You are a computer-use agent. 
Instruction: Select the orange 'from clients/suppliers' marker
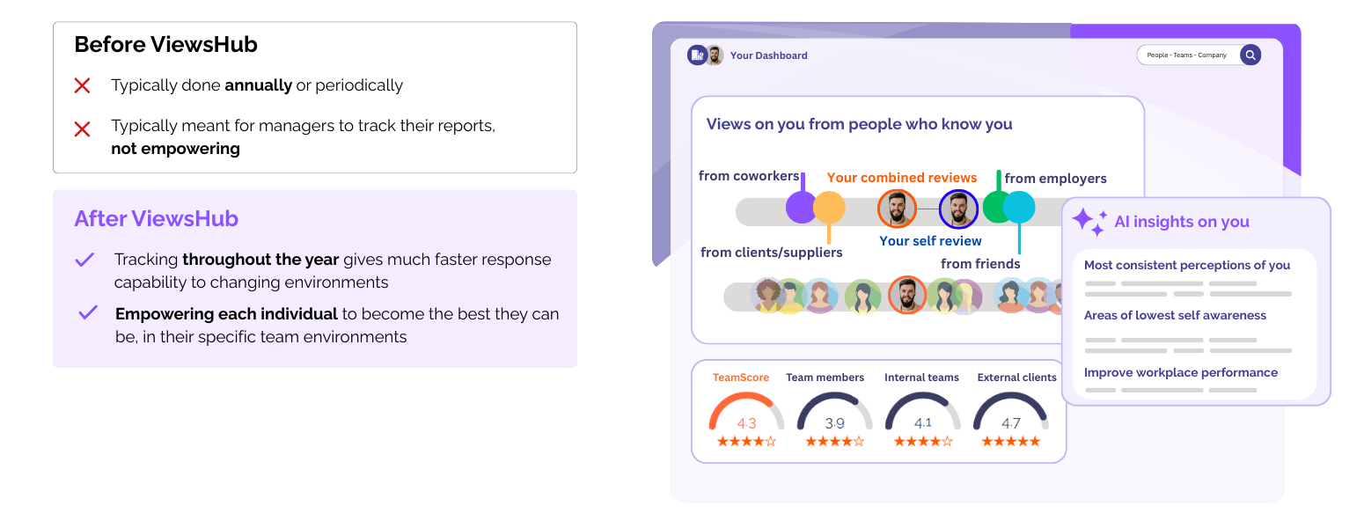click(x=829, y=209)
